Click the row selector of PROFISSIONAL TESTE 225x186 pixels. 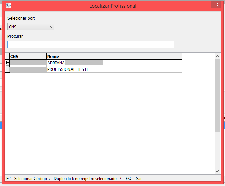tap(7, 69)
